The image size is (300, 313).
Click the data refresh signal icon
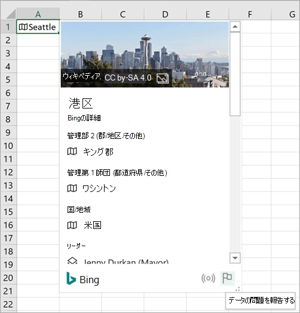tap(209, 278)
